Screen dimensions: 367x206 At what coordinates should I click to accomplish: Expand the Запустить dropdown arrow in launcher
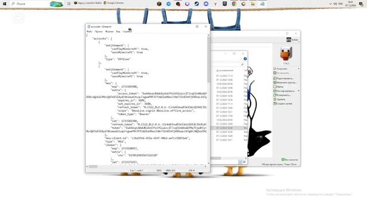click(299, 69)
